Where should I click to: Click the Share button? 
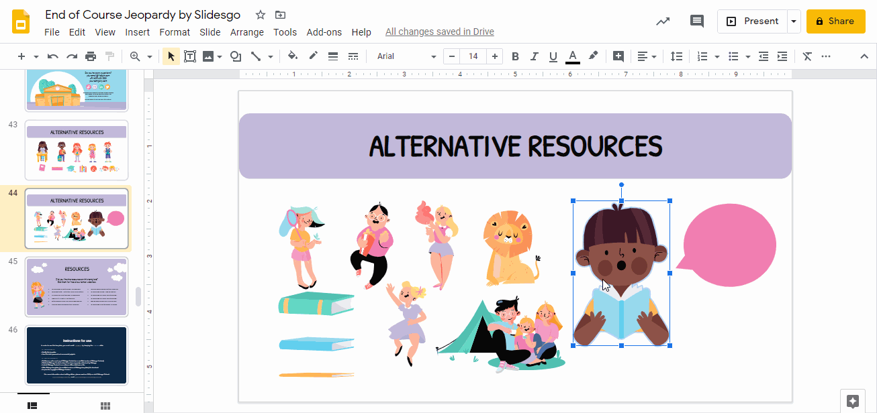[x=835, y=21]
